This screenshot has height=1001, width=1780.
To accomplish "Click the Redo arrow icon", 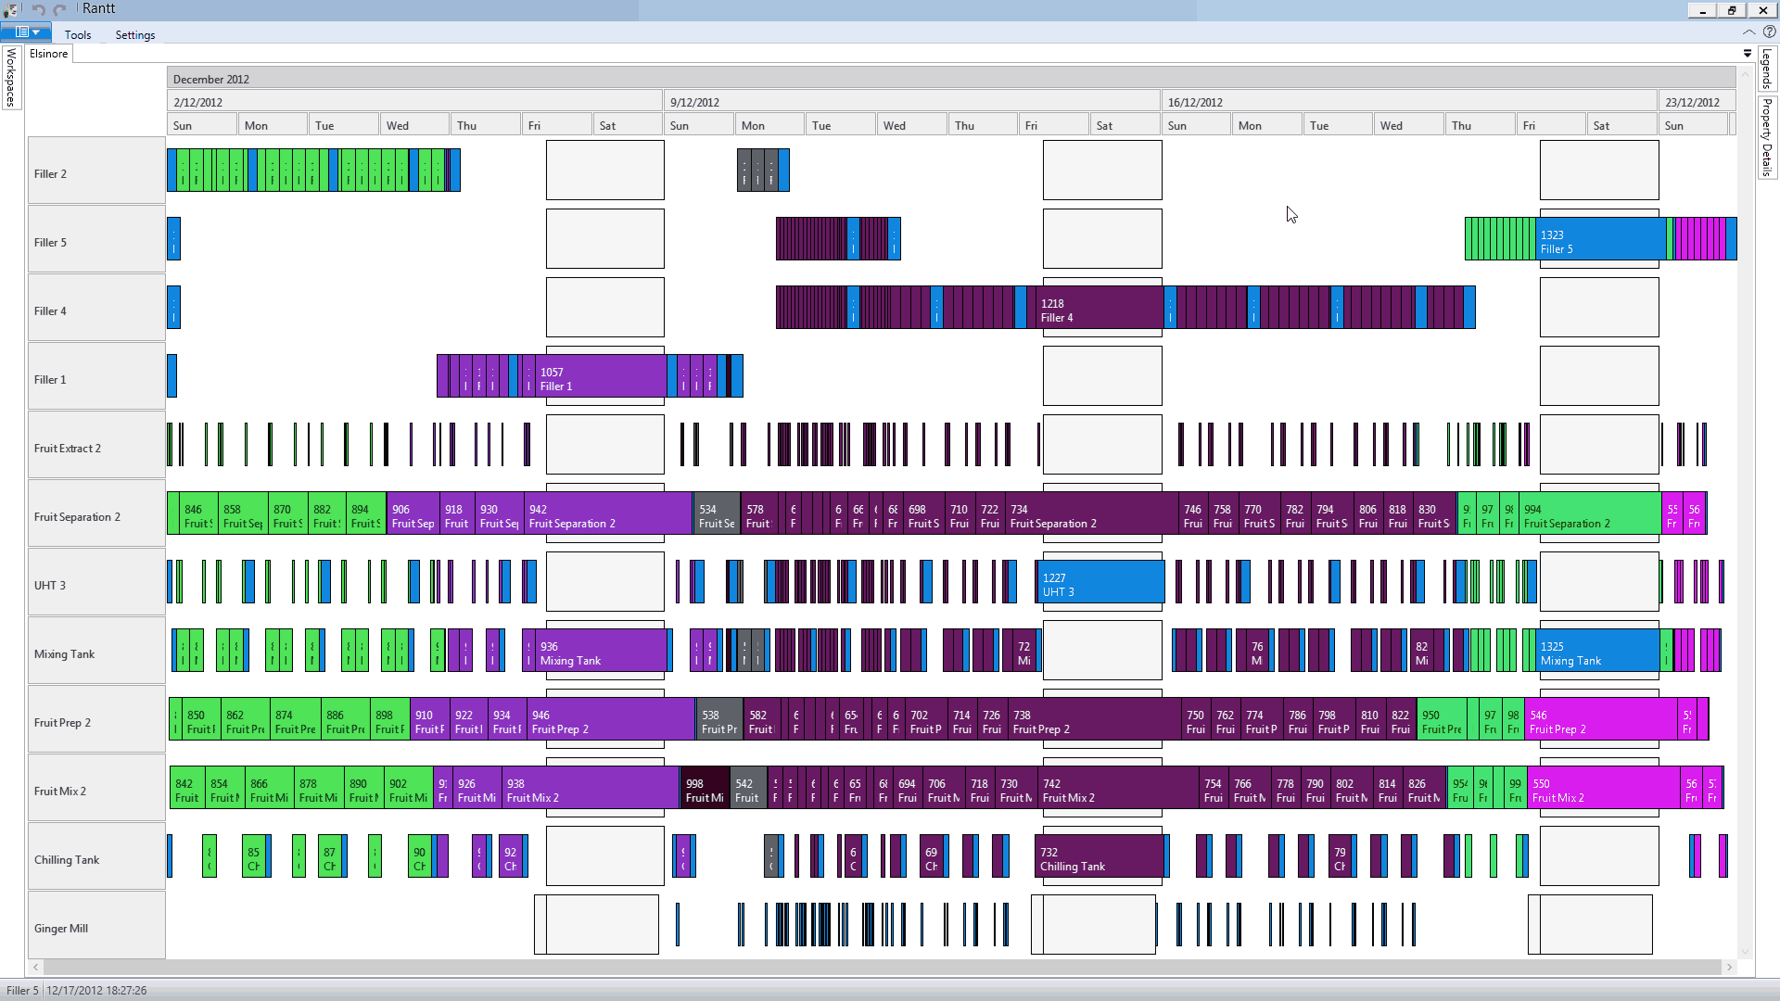I will [x=60, y=9].
